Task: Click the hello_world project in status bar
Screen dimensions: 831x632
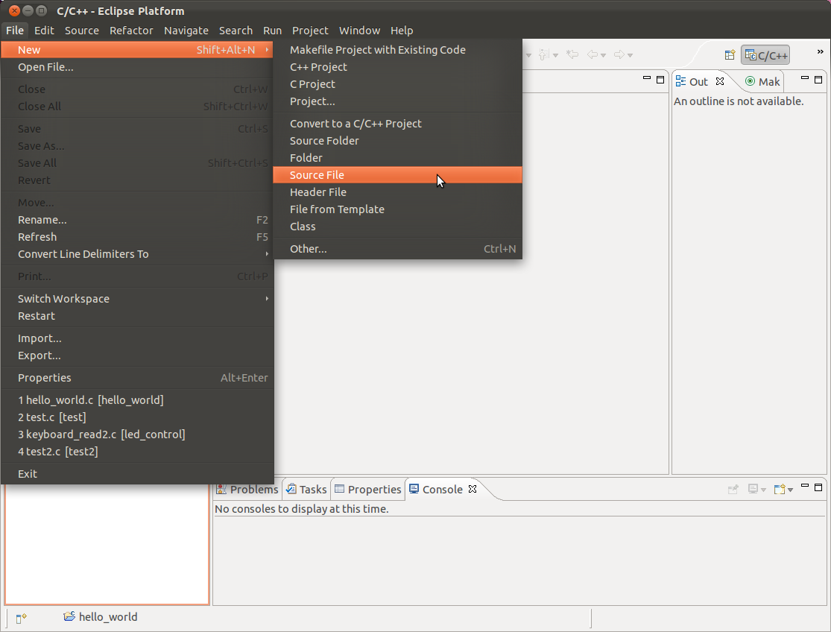Action: 100,616
